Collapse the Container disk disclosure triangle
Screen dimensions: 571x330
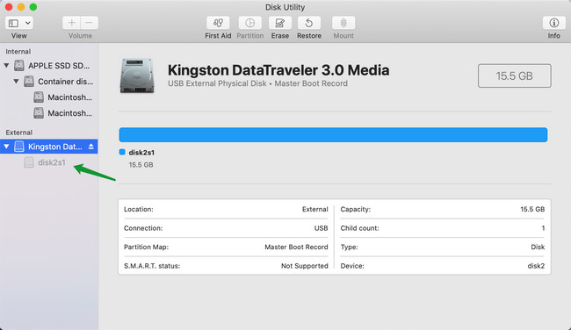16,82
